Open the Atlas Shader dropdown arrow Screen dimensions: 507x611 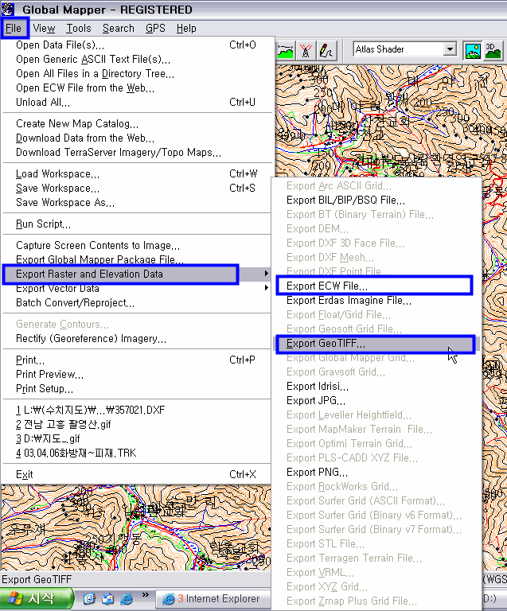pyautogui.click(x=450, y=49)
